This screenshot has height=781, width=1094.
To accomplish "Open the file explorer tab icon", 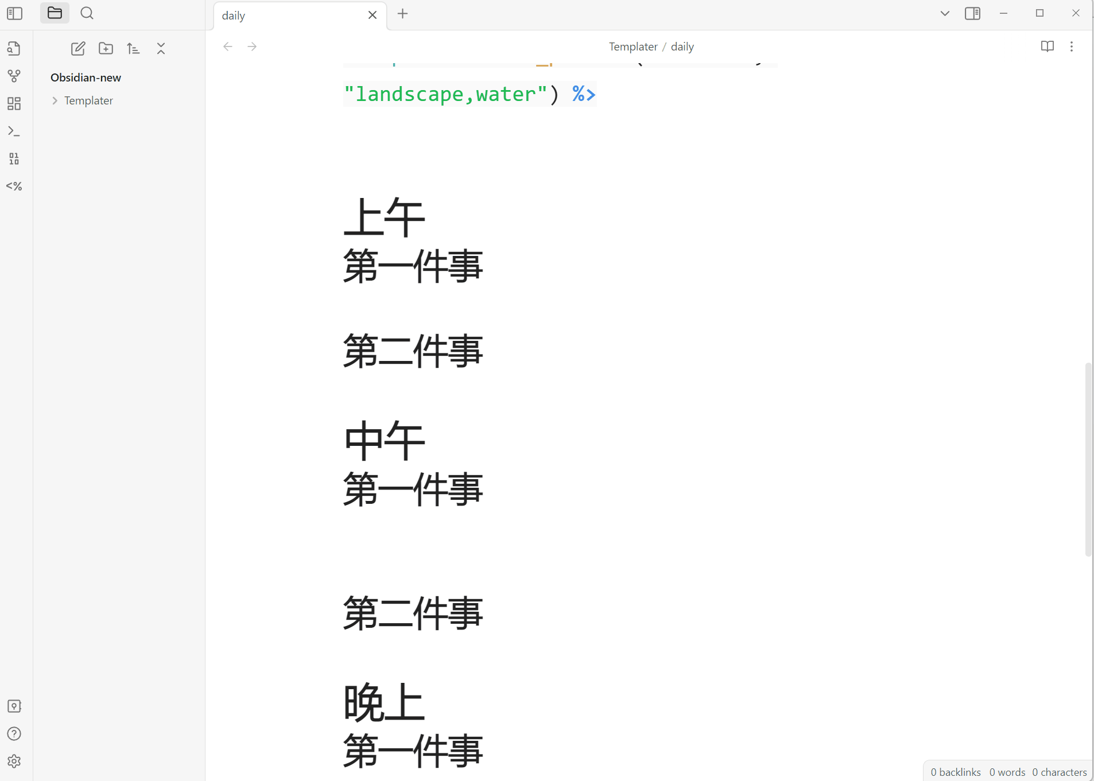I will [55, 13].
